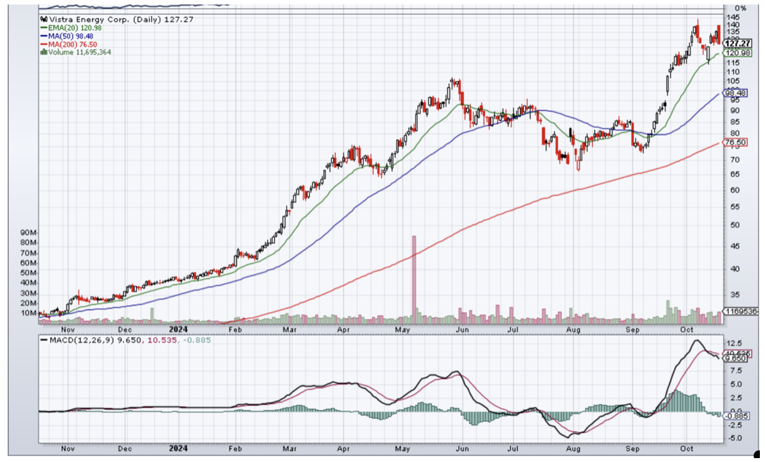This screenshot has width=765, height=462.
Task: Click the candlestick icon beside Vistra Energy Corp.
Action: (44, 20)
